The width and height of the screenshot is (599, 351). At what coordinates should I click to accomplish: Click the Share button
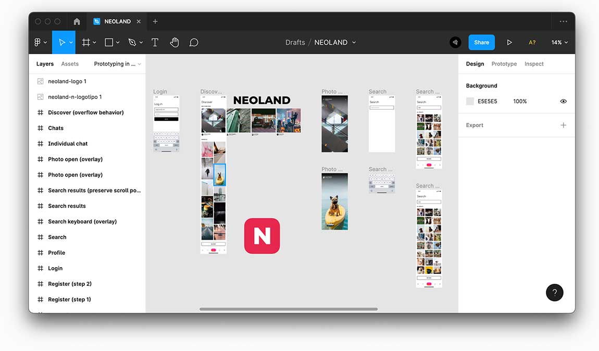[481, 42]
